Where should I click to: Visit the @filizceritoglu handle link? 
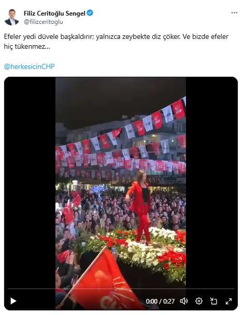[44, 22]
